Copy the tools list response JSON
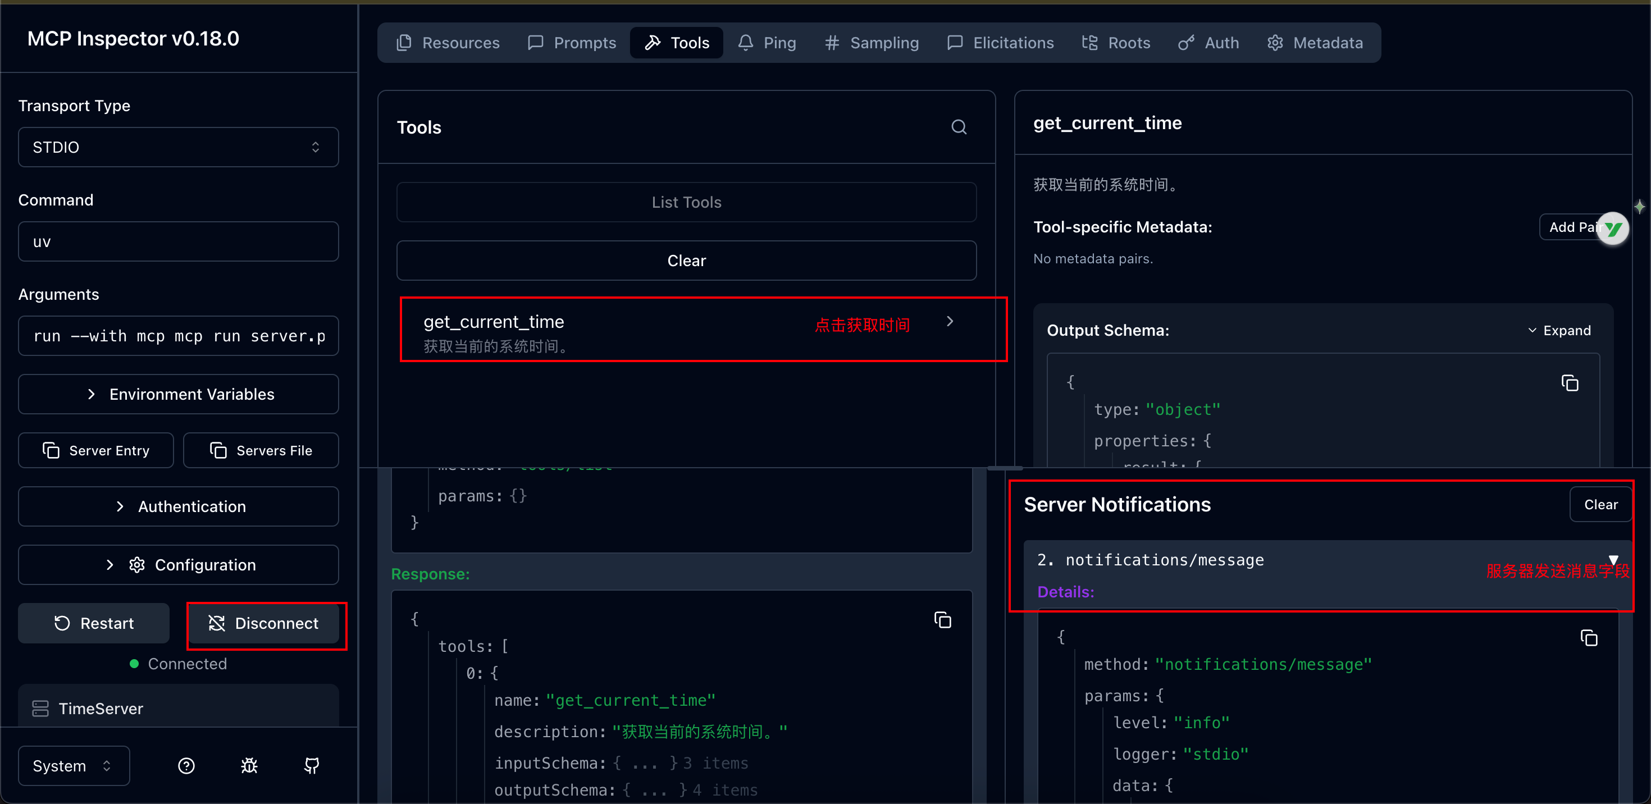This screenshot has width=1651, height=804. pyautogui.click(x=942, y=620)
